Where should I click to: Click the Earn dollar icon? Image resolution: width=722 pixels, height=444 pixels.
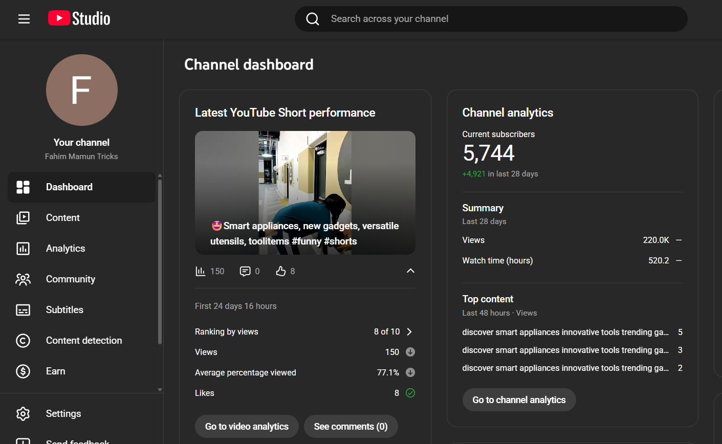pos(23,371)
